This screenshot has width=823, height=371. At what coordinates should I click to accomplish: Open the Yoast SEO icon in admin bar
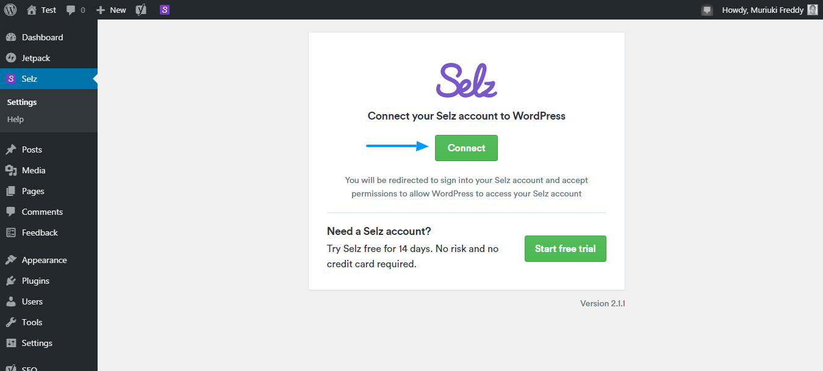point(141,10)
